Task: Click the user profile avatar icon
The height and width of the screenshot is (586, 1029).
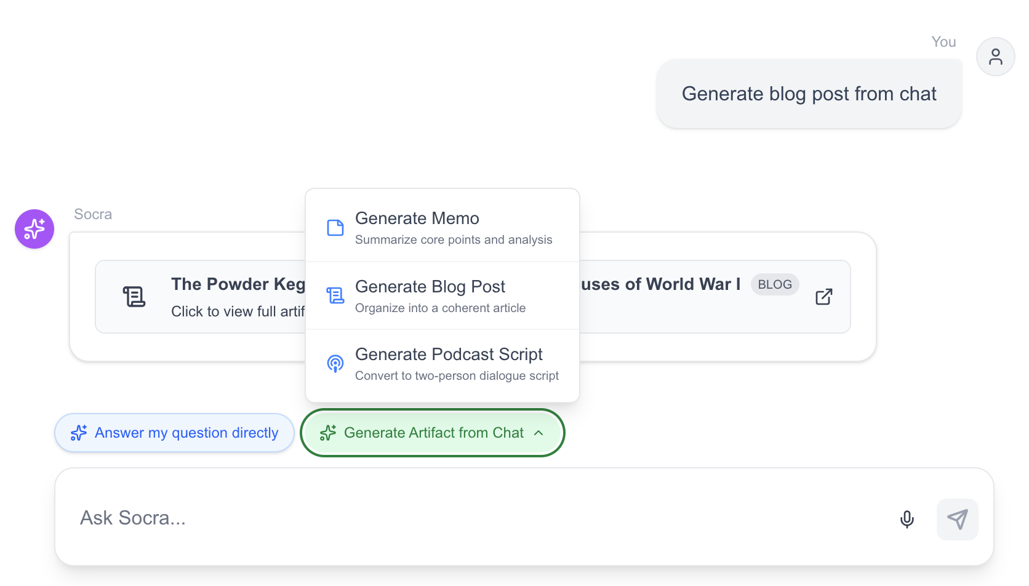Action: tap(995, 57)
